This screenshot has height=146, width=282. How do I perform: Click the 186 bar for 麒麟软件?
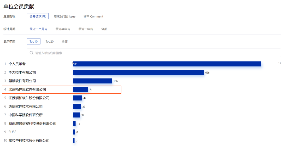[x=92, y=81]
